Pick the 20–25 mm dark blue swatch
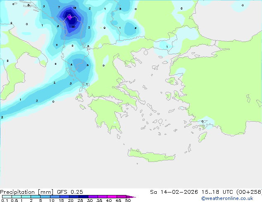 (74, 197)
